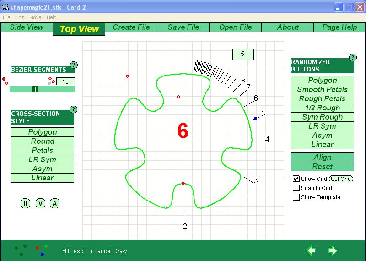Screen dimensions: 366x261
Task: Click the round V button
Action: pos(40,203)
